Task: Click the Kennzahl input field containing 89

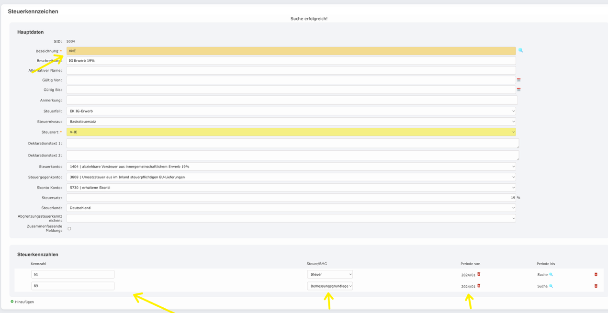Action: (x=73, y=286)
